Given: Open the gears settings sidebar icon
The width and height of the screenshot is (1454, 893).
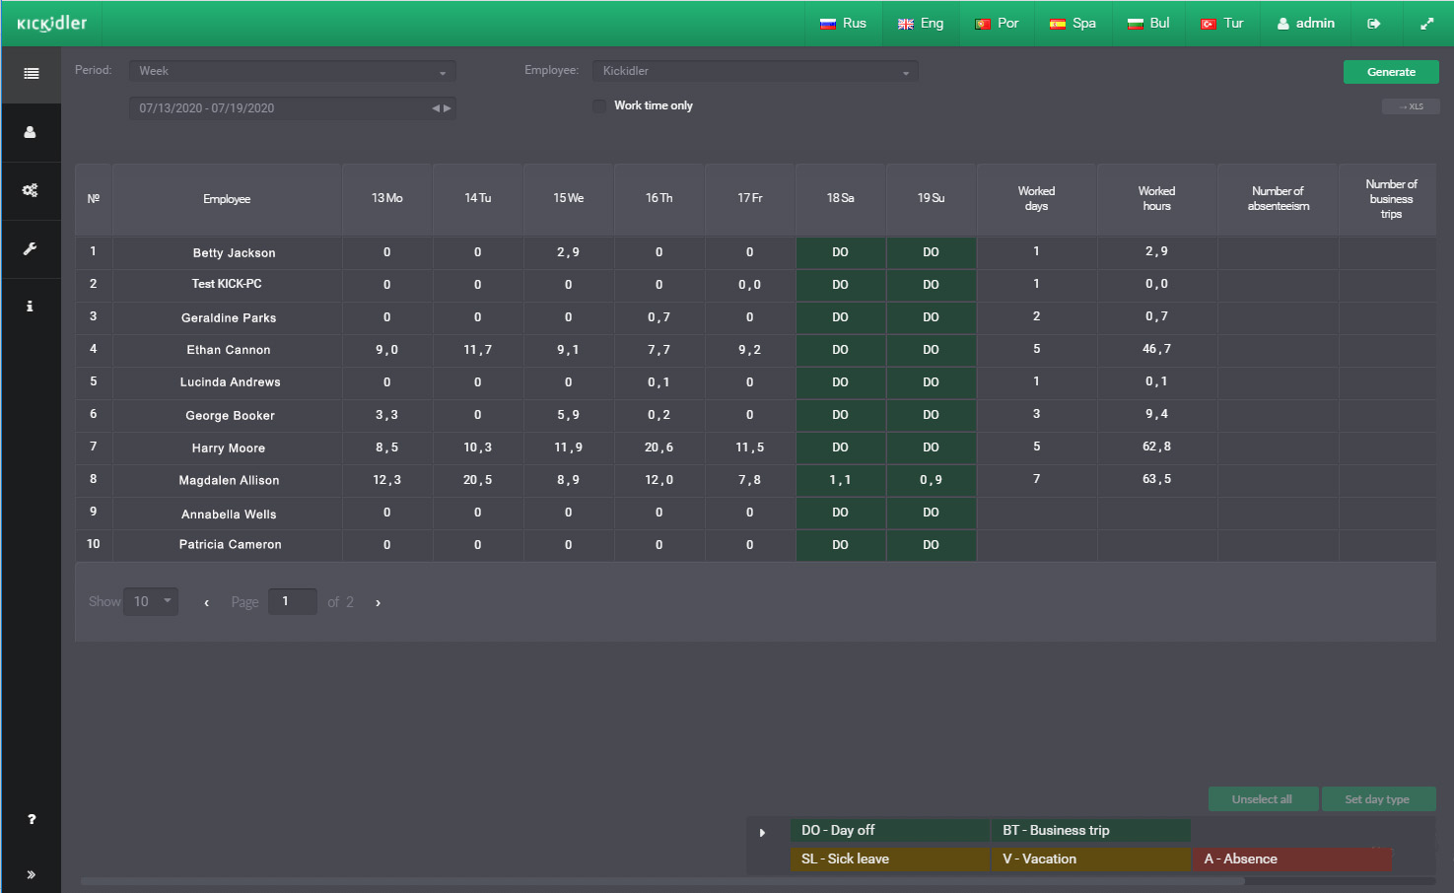Looking at the screenshot, I should coord(31,190).
